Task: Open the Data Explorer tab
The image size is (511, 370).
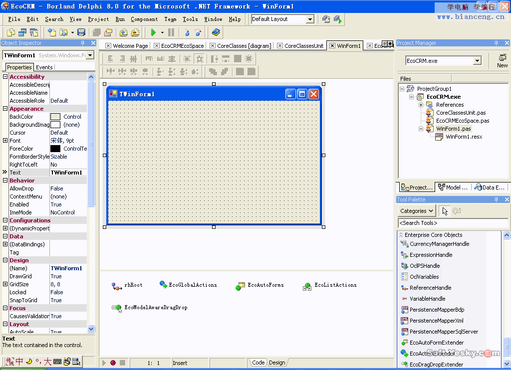Action: pos(490,187)
